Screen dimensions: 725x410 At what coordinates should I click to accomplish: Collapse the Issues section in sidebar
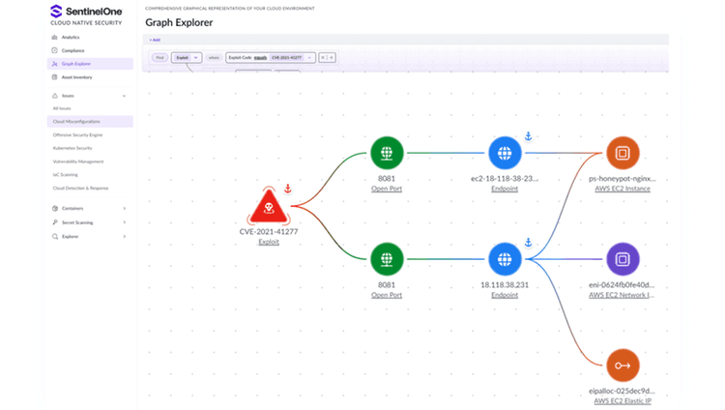[x=124, y=96]
